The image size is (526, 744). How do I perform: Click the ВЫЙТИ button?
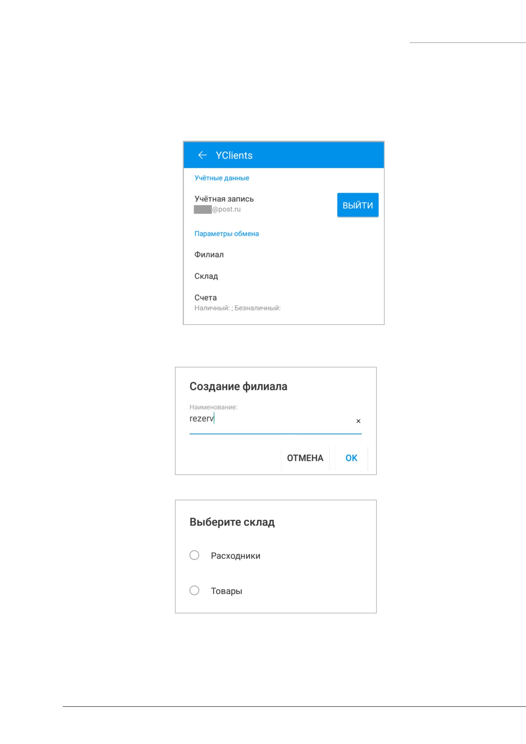[358, 205]
